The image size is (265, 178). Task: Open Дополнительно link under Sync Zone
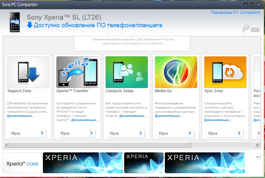(x=218, y=120)
